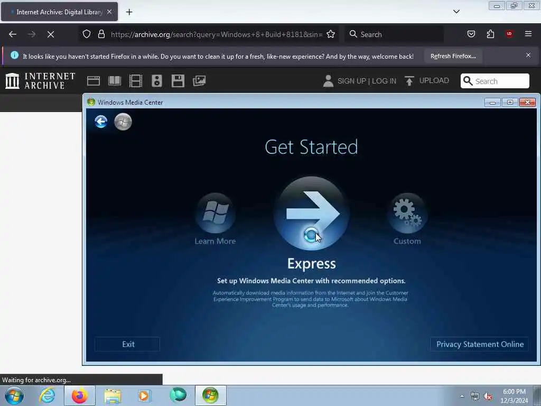The image size is (541, 406).
Task: Click the Media Center green start orb
Action: pyautogui.click(x=123, y=122)
